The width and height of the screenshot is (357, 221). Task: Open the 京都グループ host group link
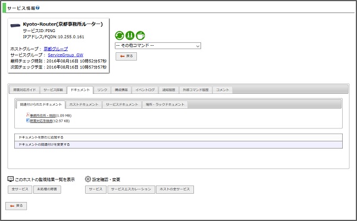coord(56,49)
